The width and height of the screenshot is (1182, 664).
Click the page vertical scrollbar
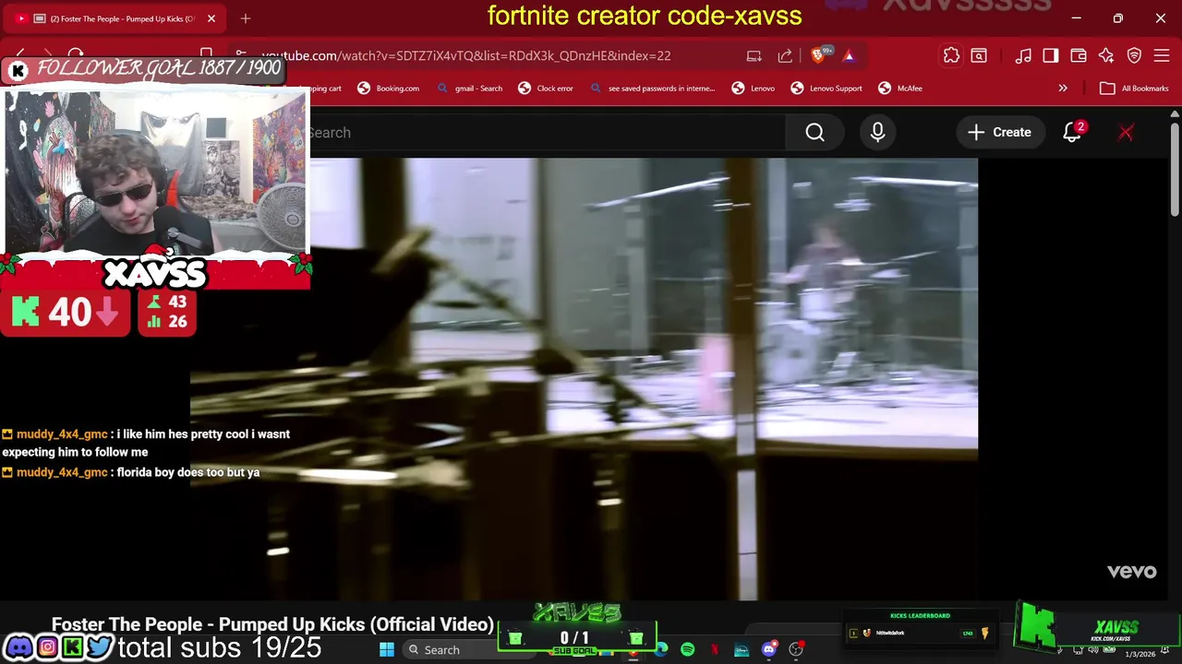coord(1175,171)
